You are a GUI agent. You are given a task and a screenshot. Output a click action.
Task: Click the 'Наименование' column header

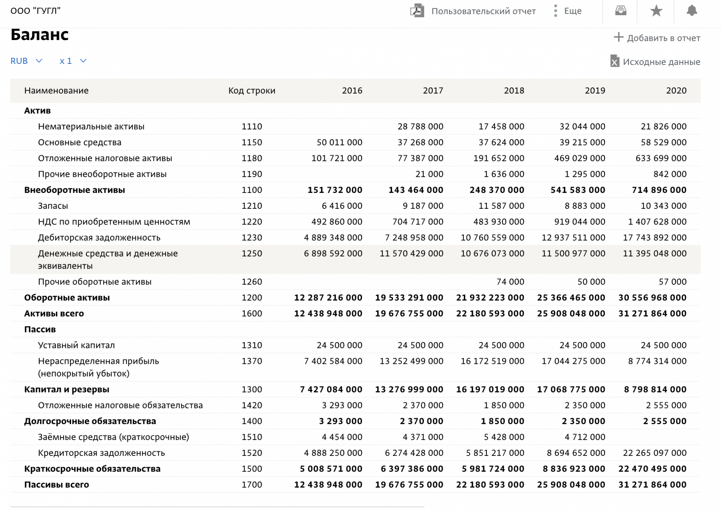coord(56,91)
